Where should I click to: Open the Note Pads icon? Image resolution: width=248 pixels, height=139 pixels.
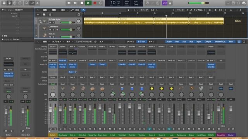click(x=233, y=3)
